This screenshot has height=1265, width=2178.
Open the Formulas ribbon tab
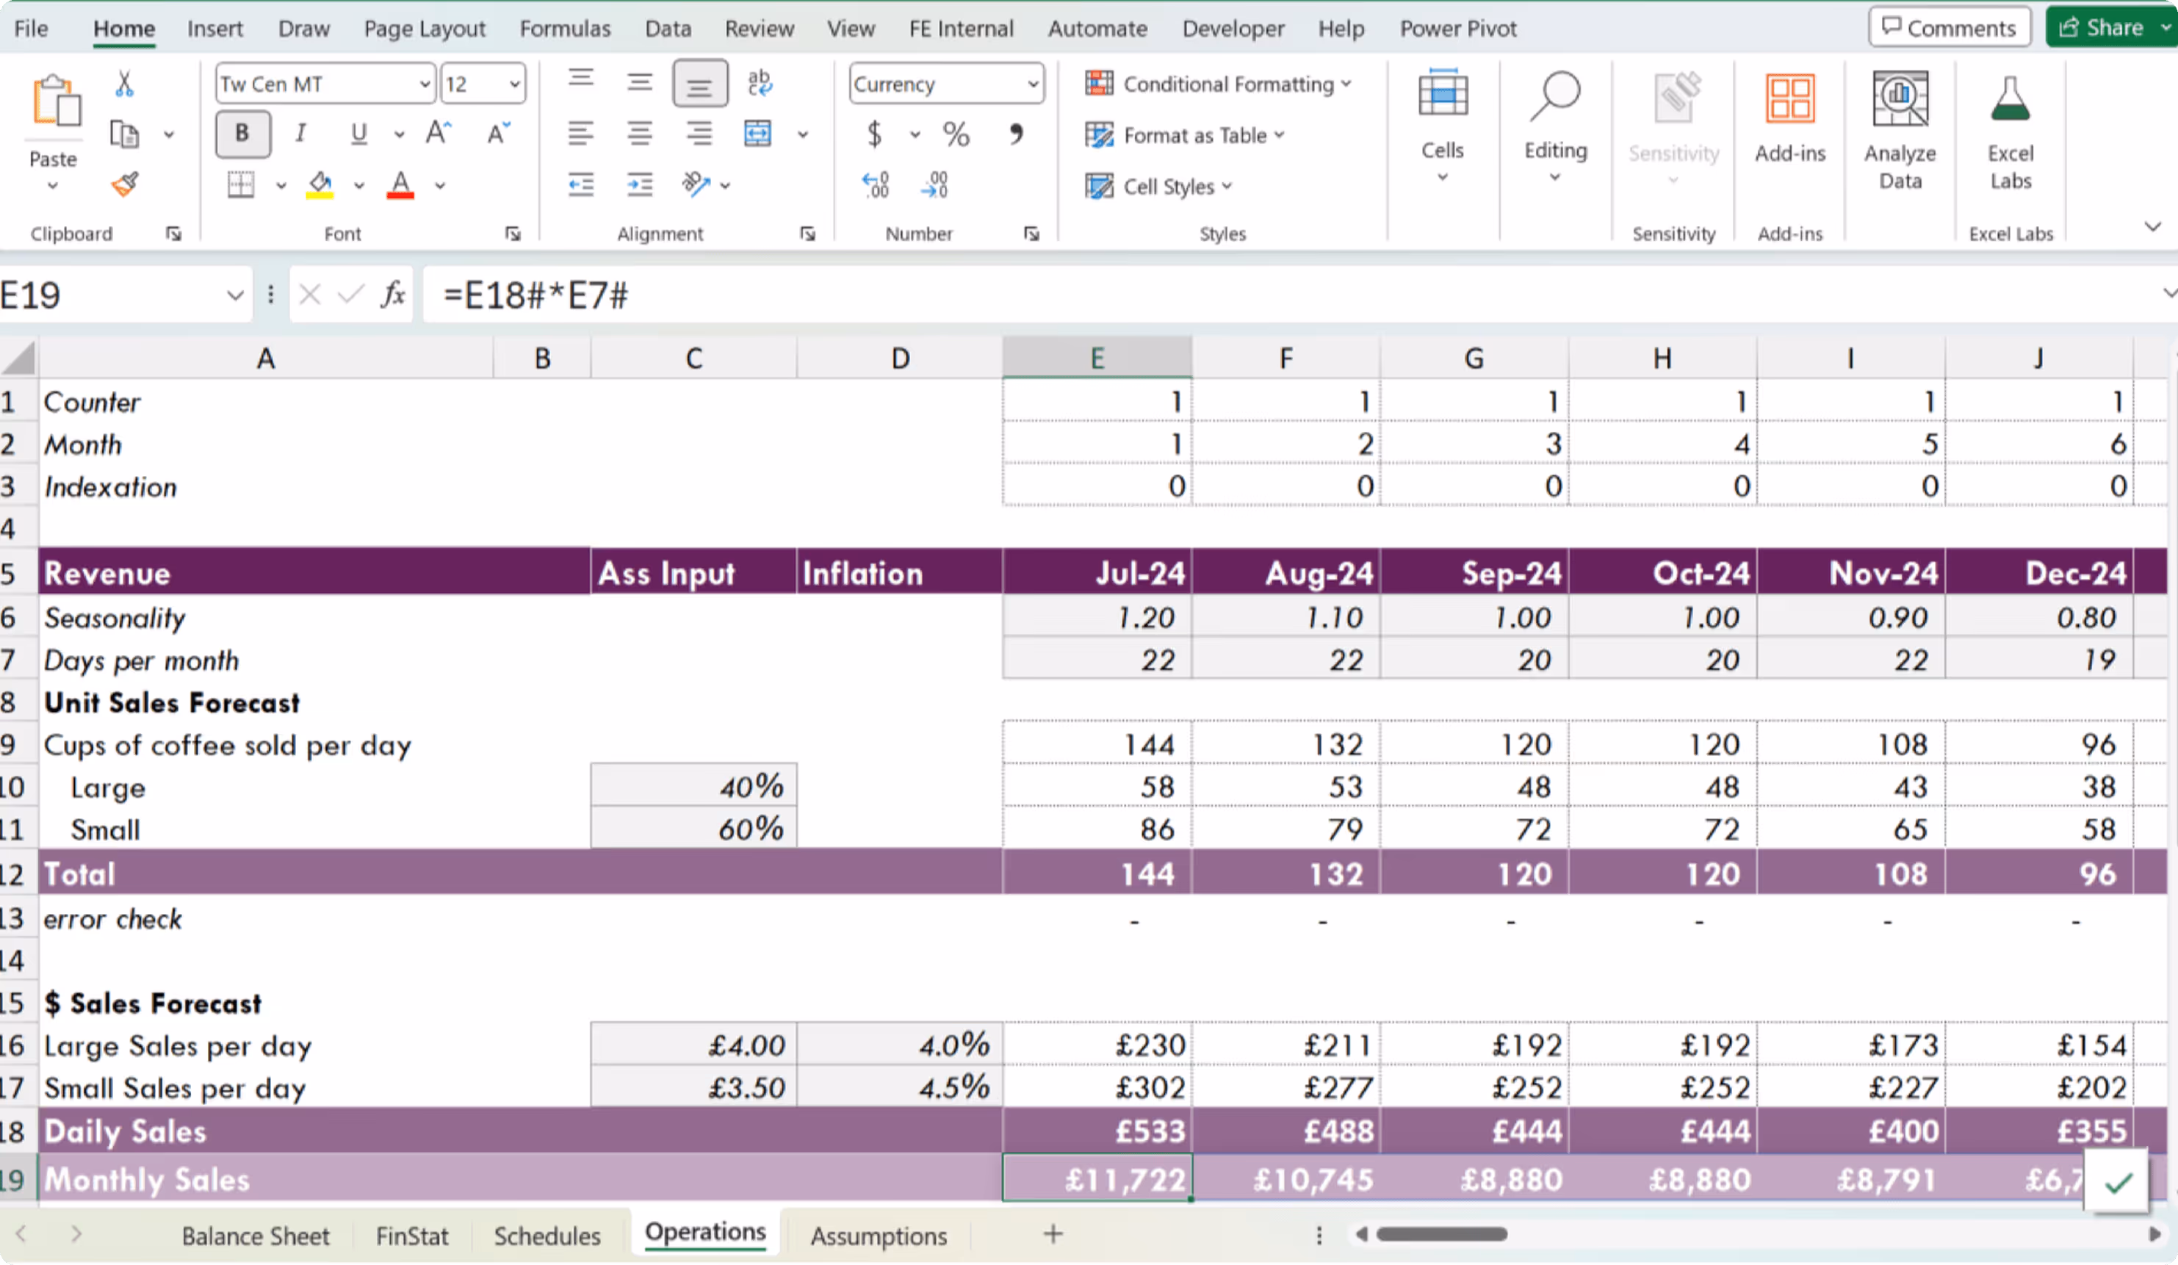tap(564, 29)
